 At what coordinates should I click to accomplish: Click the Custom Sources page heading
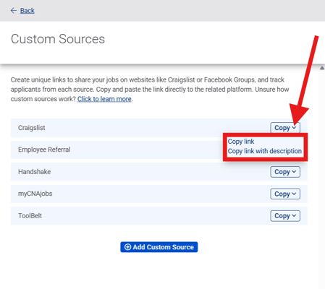[x=58, y=39]
